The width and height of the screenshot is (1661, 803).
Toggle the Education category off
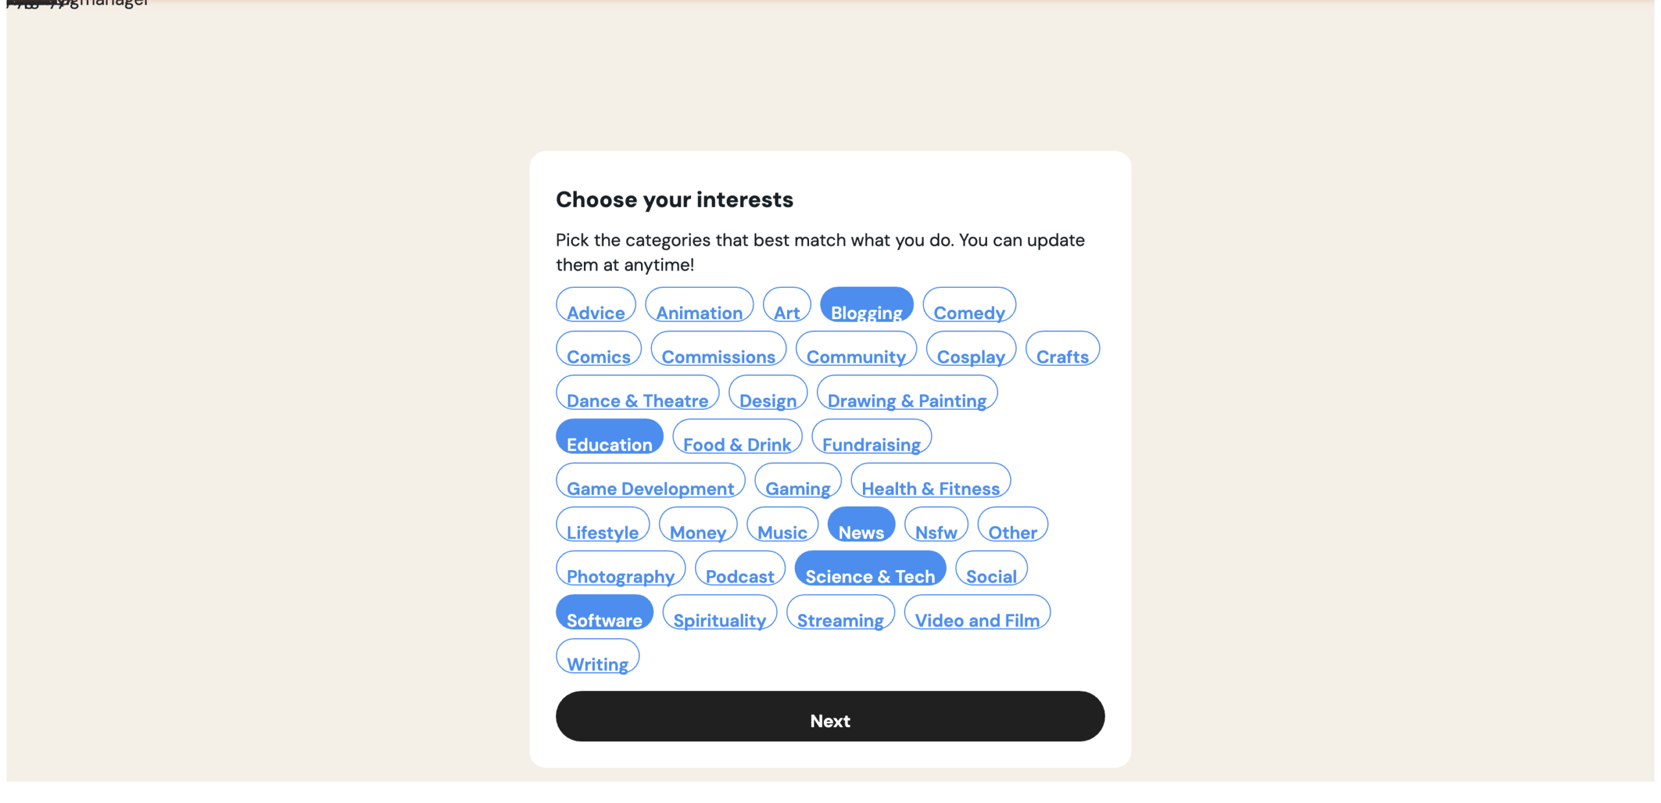pyautogui.click(x=609, y=437)
